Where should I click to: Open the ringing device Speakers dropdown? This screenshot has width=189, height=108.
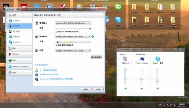[x=73, y=51]
